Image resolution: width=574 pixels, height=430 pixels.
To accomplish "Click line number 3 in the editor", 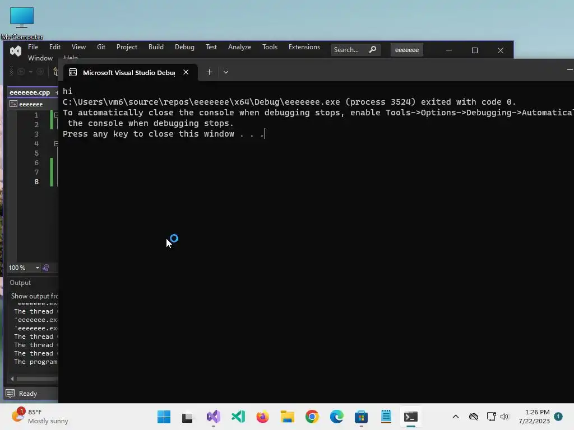I will (x=36, y=134).
